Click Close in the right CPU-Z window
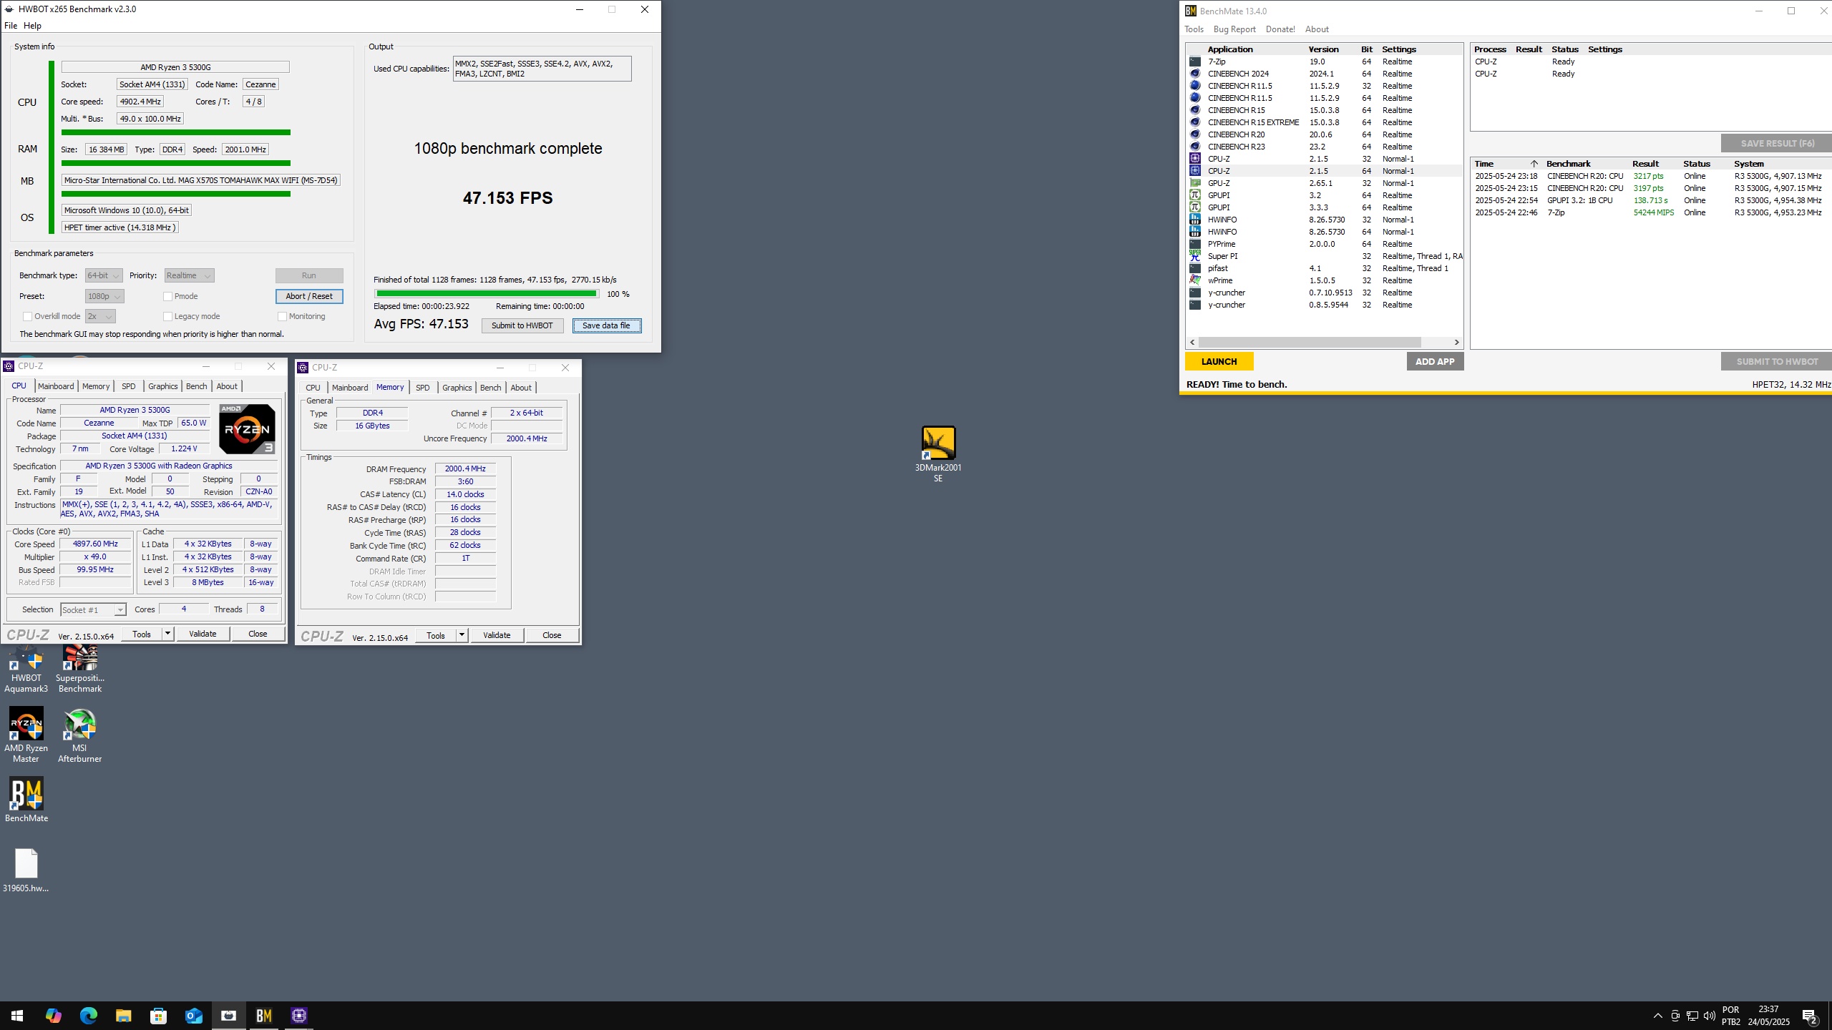The image size is (1832, 1030). pos(552,635)
